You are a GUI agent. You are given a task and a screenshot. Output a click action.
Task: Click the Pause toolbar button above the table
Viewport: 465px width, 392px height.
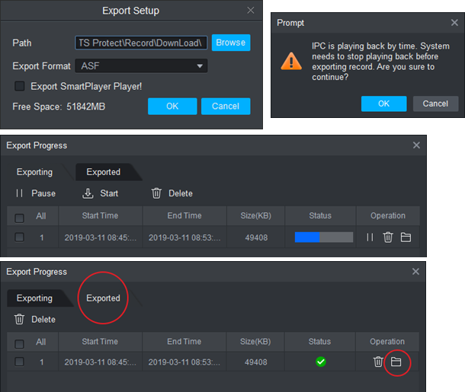36,193
